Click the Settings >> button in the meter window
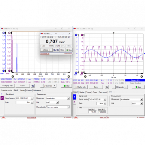Image resolution: width=145 pixels, height=145 pixels. (46, 50)
